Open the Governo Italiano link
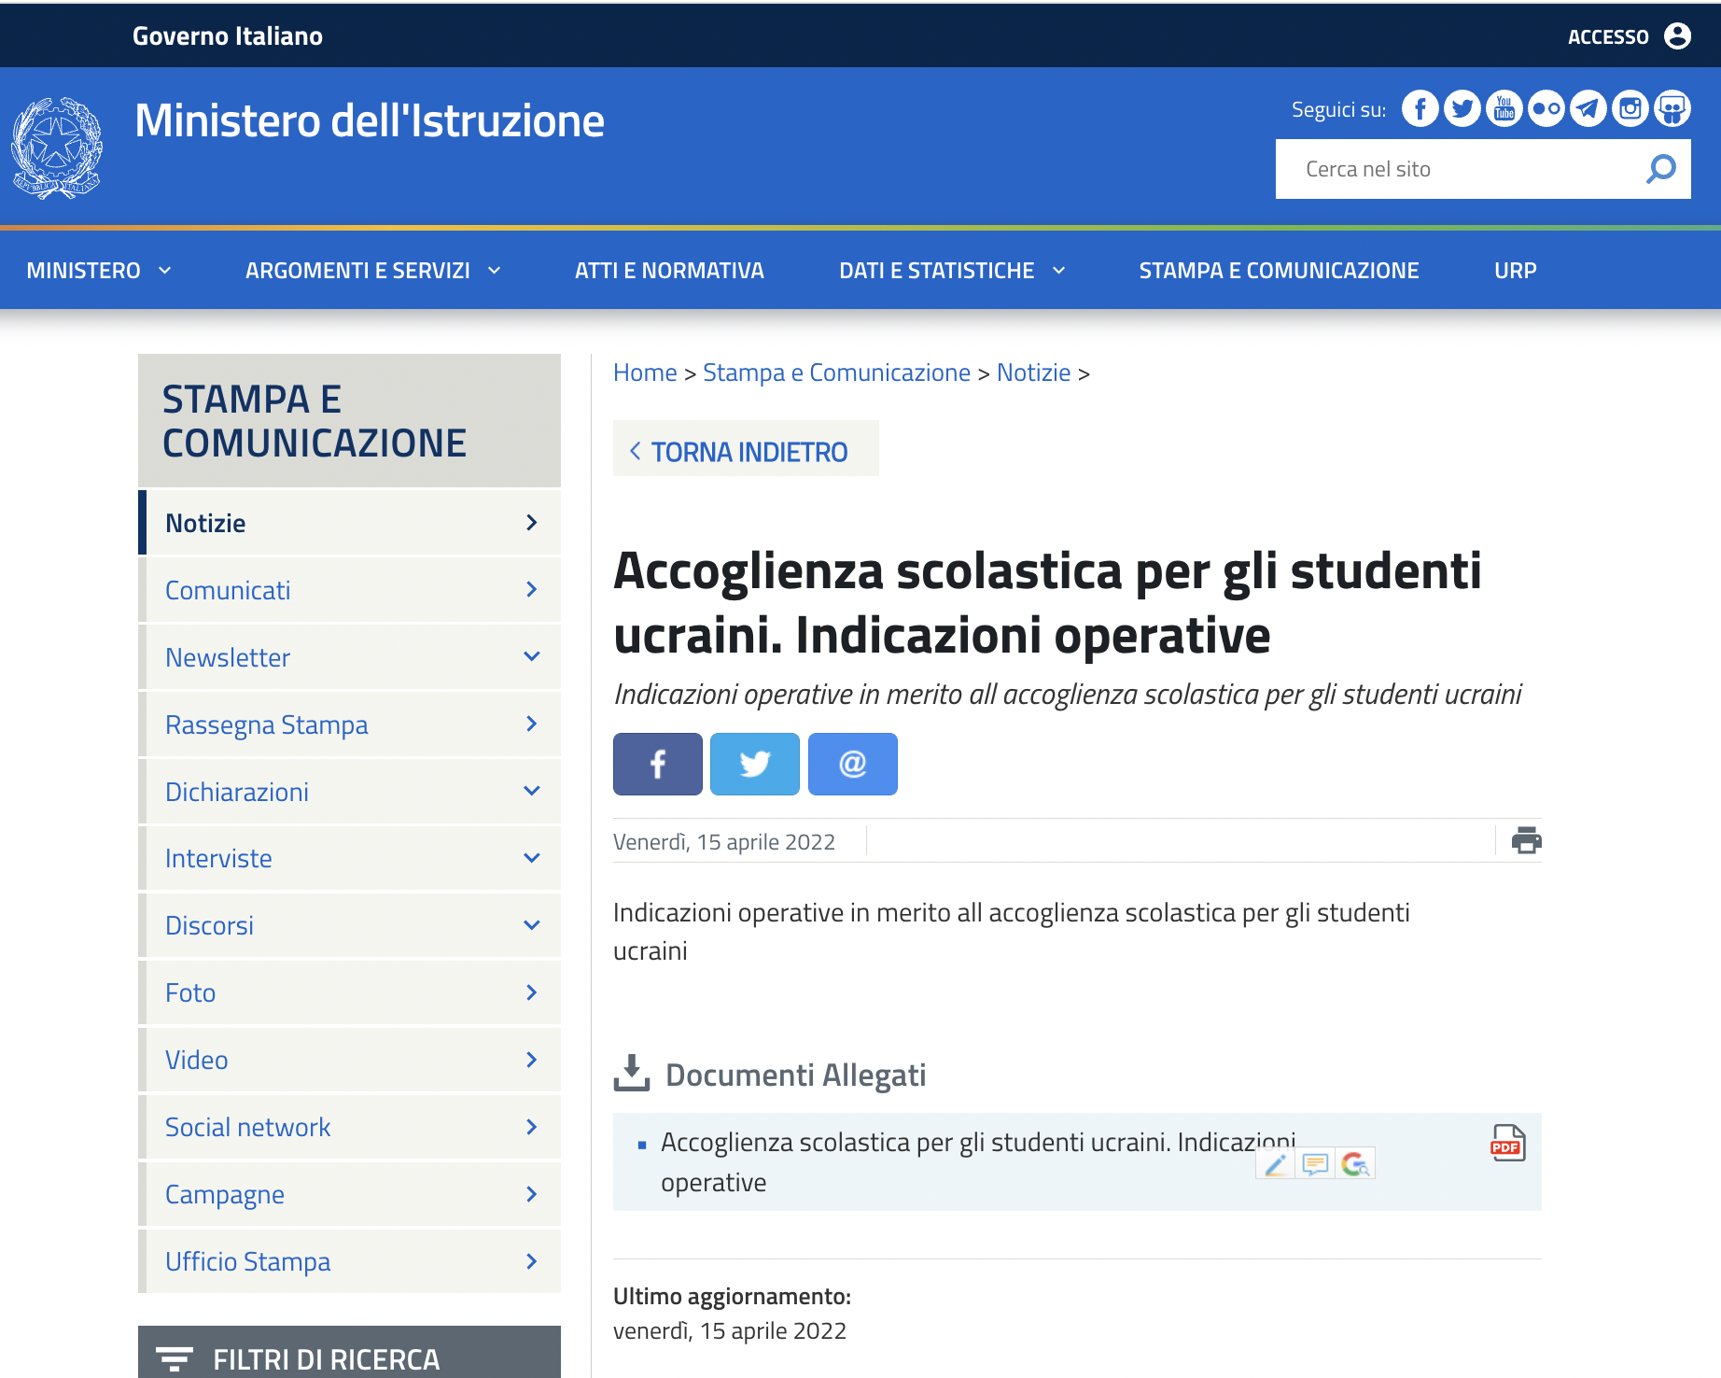This screenshot has height=1378, width=1721. click(x=228, y=36)
